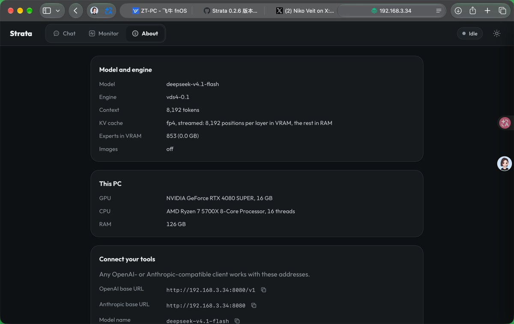The height and width of the screenshot is (324, 514).
Task: Switch to the Strata 0.2.6 GitHub tab
Action: click(x=230, y=11)
